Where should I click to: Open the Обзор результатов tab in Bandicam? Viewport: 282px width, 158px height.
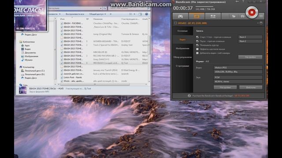[x=182, y=57]
